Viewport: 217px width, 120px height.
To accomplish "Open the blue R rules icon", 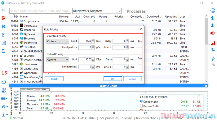I will click(x=3, y=26).
